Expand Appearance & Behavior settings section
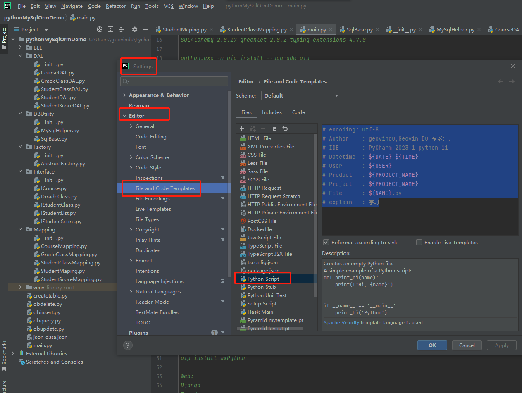 tap(124, 95)
